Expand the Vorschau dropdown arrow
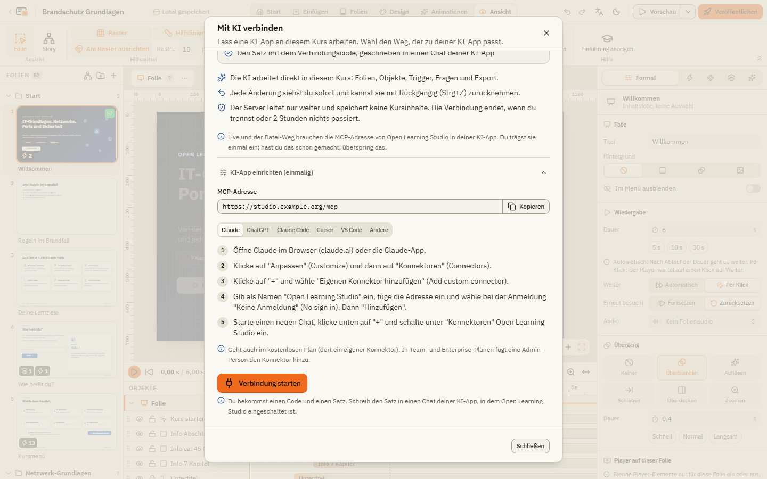The image size is (767, 479). (688, 12)
